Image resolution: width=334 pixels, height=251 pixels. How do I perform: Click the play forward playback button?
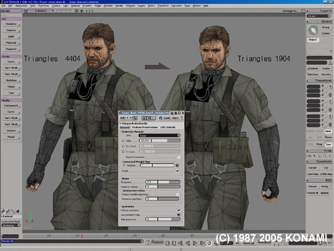coord(195,243)
